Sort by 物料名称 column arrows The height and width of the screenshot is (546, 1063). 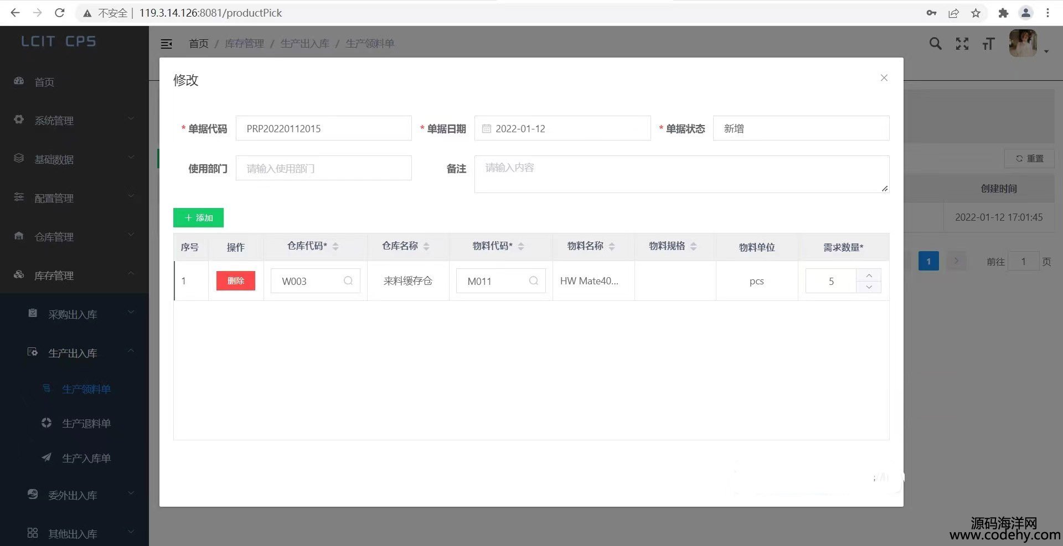[x=612, y=246]
